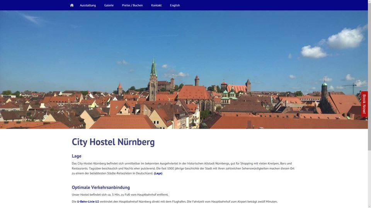The image size is (371, 208).
Task: Click the large white cloud in banner
Action: pyautogui.click(x=345, y=38)
